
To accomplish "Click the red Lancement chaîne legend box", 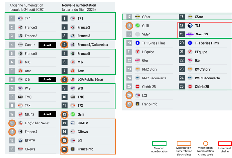I will [x=225, y=143].
